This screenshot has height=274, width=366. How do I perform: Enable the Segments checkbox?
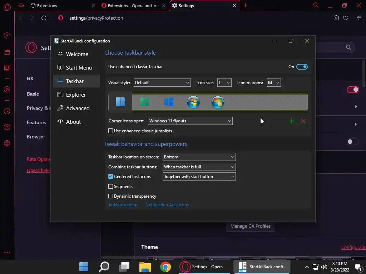click(x=111, y=186)
